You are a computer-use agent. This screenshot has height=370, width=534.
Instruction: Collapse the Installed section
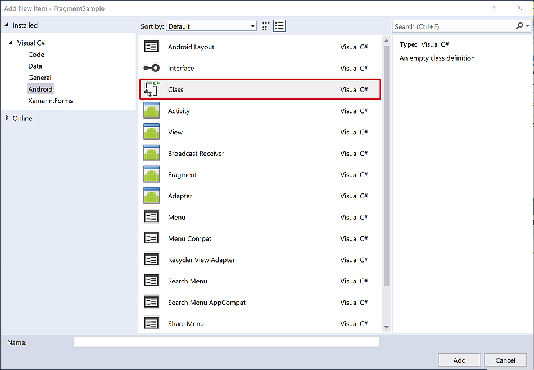(6, 25)
